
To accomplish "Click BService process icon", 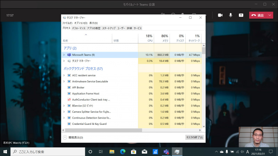I will (x=69, y=106).
